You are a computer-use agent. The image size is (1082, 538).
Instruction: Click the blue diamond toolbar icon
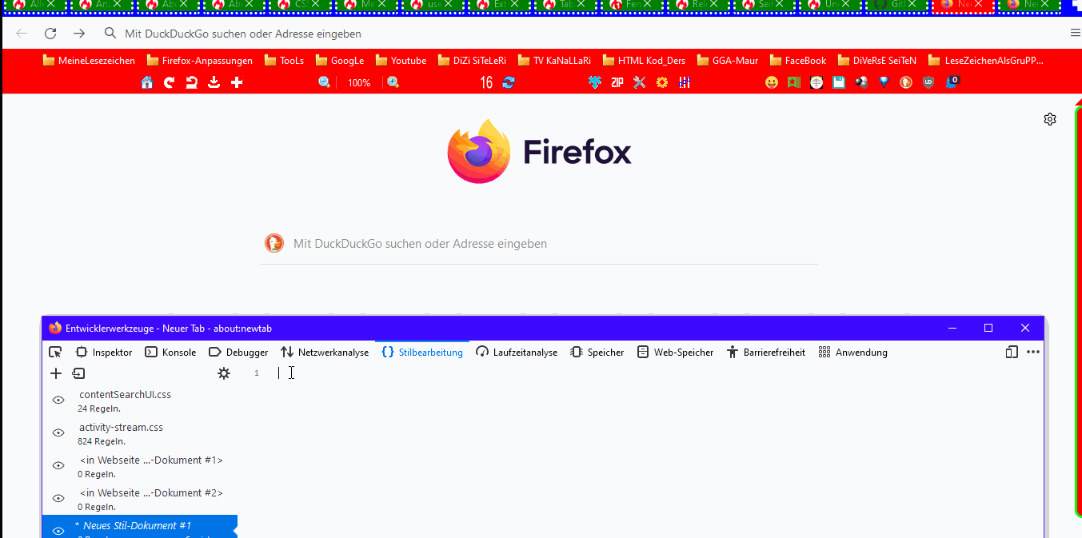coord(884,82)
